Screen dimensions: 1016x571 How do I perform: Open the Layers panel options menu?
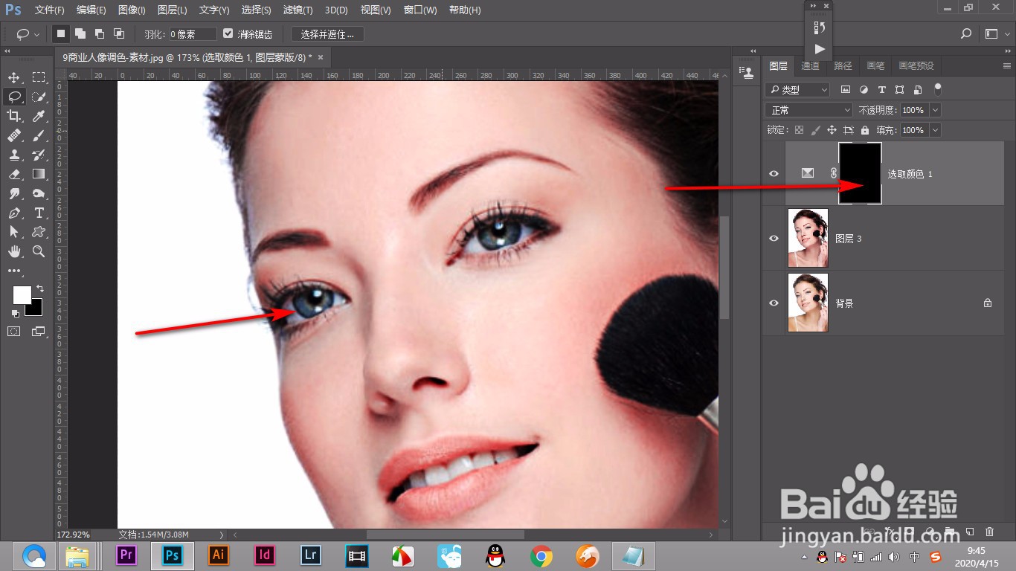click(x=1006, y=66)
